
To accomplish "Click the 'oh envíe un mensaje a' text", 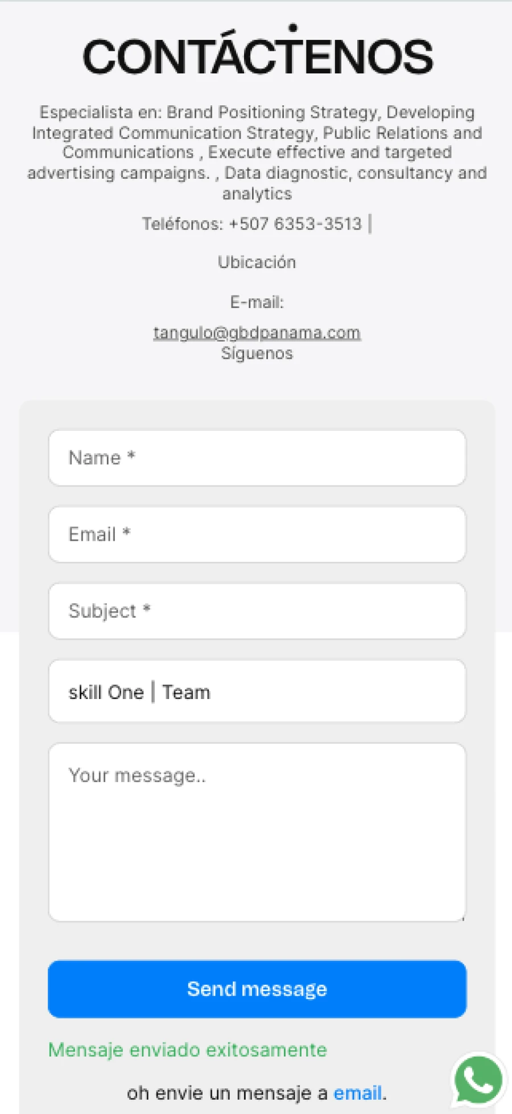I will click(228, 1093).
